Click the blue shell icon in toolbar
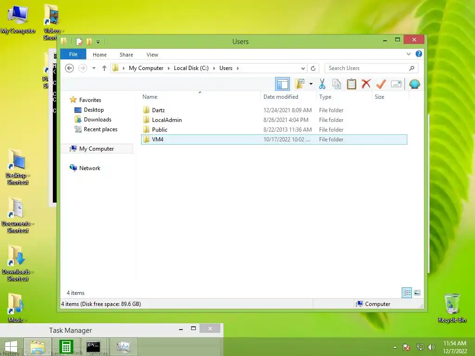This screenshot has height=356, width=475. point(414,84)
